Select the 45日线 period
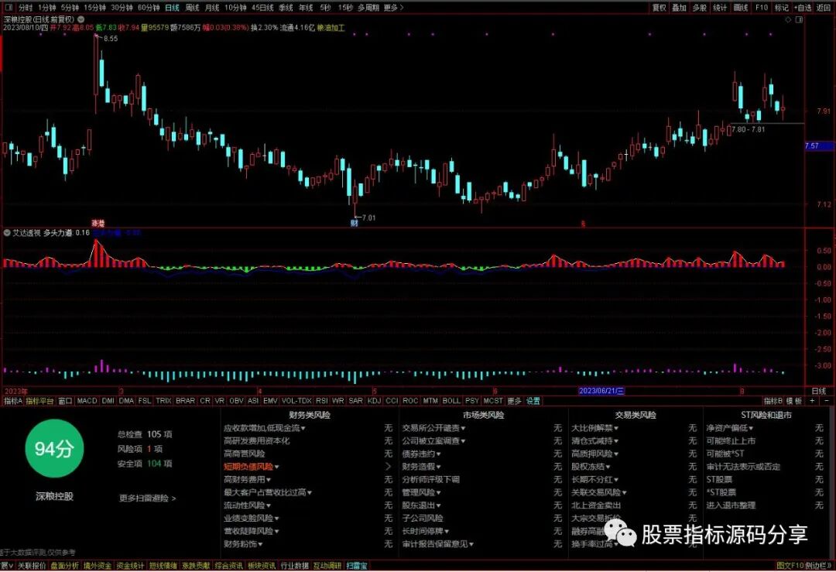Image resolution: width=836 pixels, height=572 pixels. 262,8
